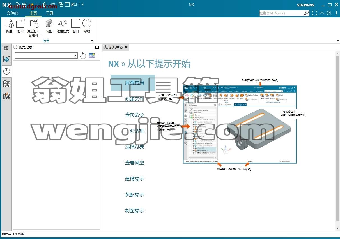Viewport: 340px width, 239px height.
Task: Click the switch window icon in title bar
Action: tap(61, 4)
